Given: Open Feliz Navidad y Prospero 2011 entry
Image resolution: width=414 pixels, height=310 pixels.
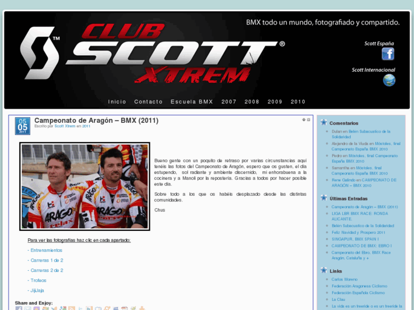Looking at the screenshot, I should 358,233.
